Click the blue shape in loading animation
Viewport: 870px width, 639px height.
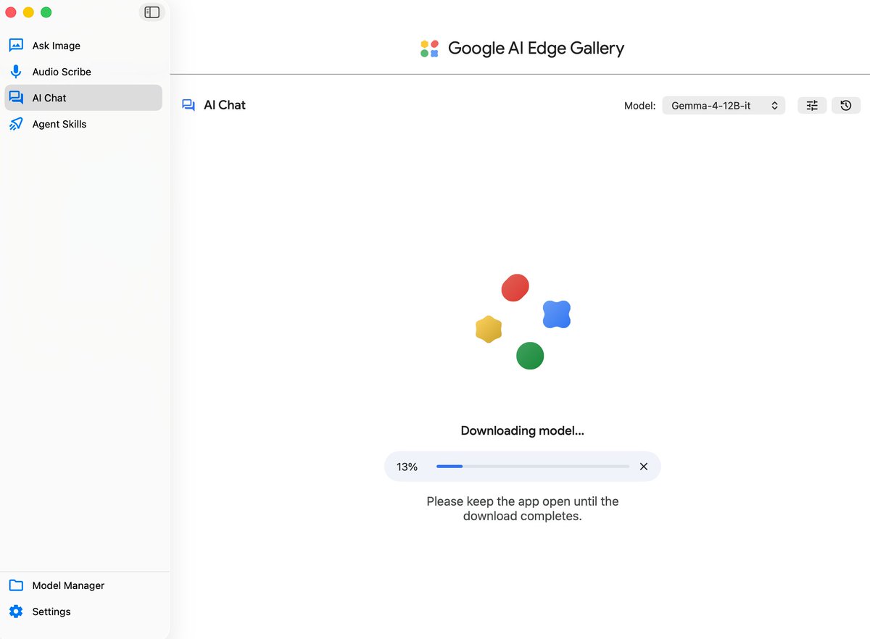(x=557, y=314)
